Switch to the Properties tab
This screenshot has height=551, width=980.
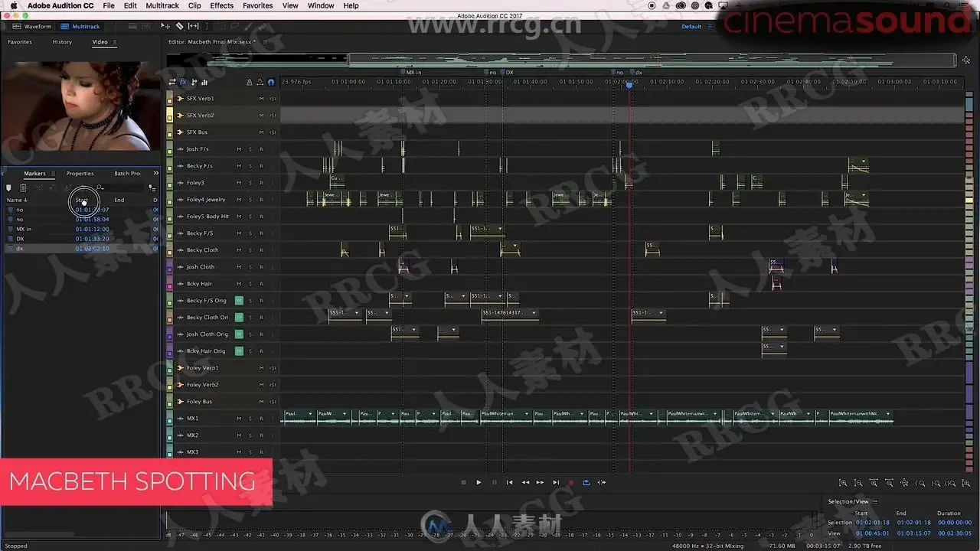click(x=80, y=174)
